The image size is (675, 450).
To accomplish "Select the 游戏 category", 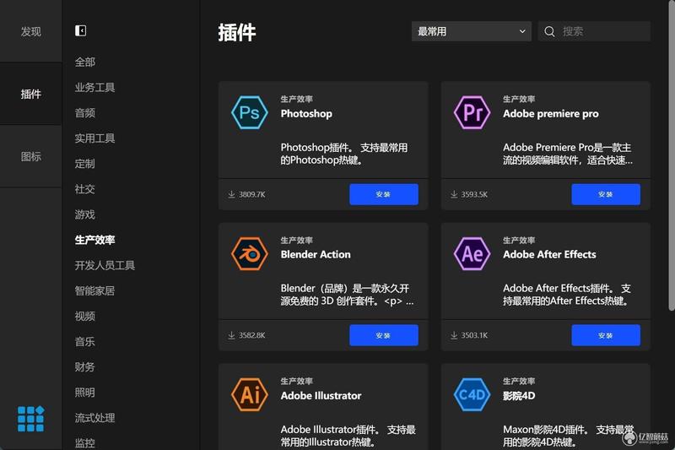I will coord(85,214).
